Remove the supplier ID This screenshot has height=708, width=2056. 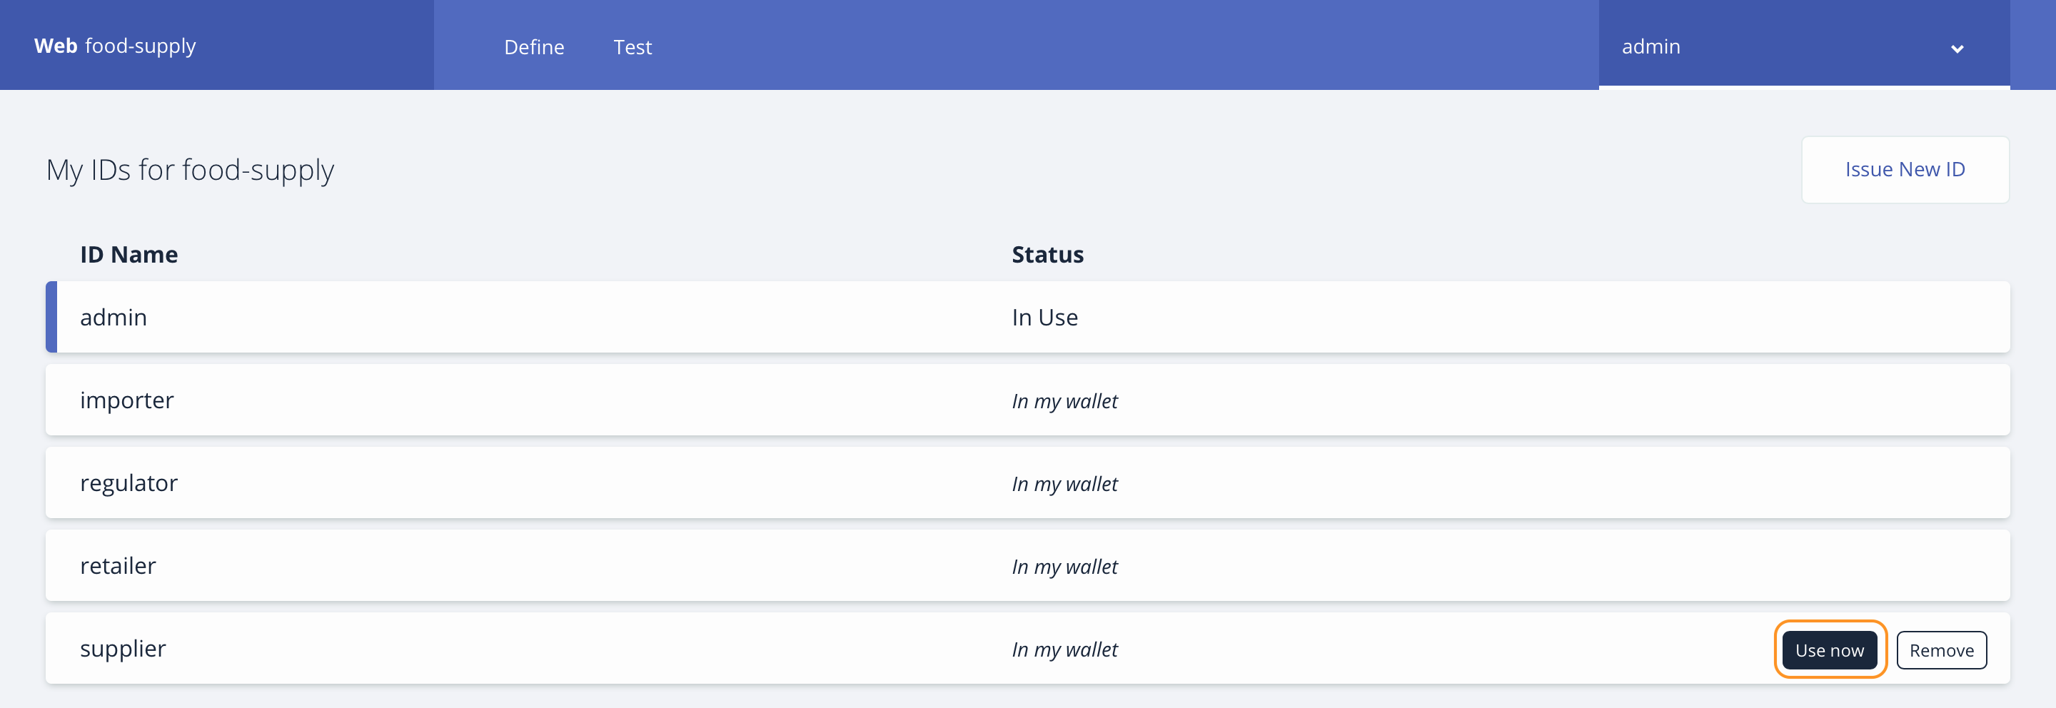(1941, 649)
